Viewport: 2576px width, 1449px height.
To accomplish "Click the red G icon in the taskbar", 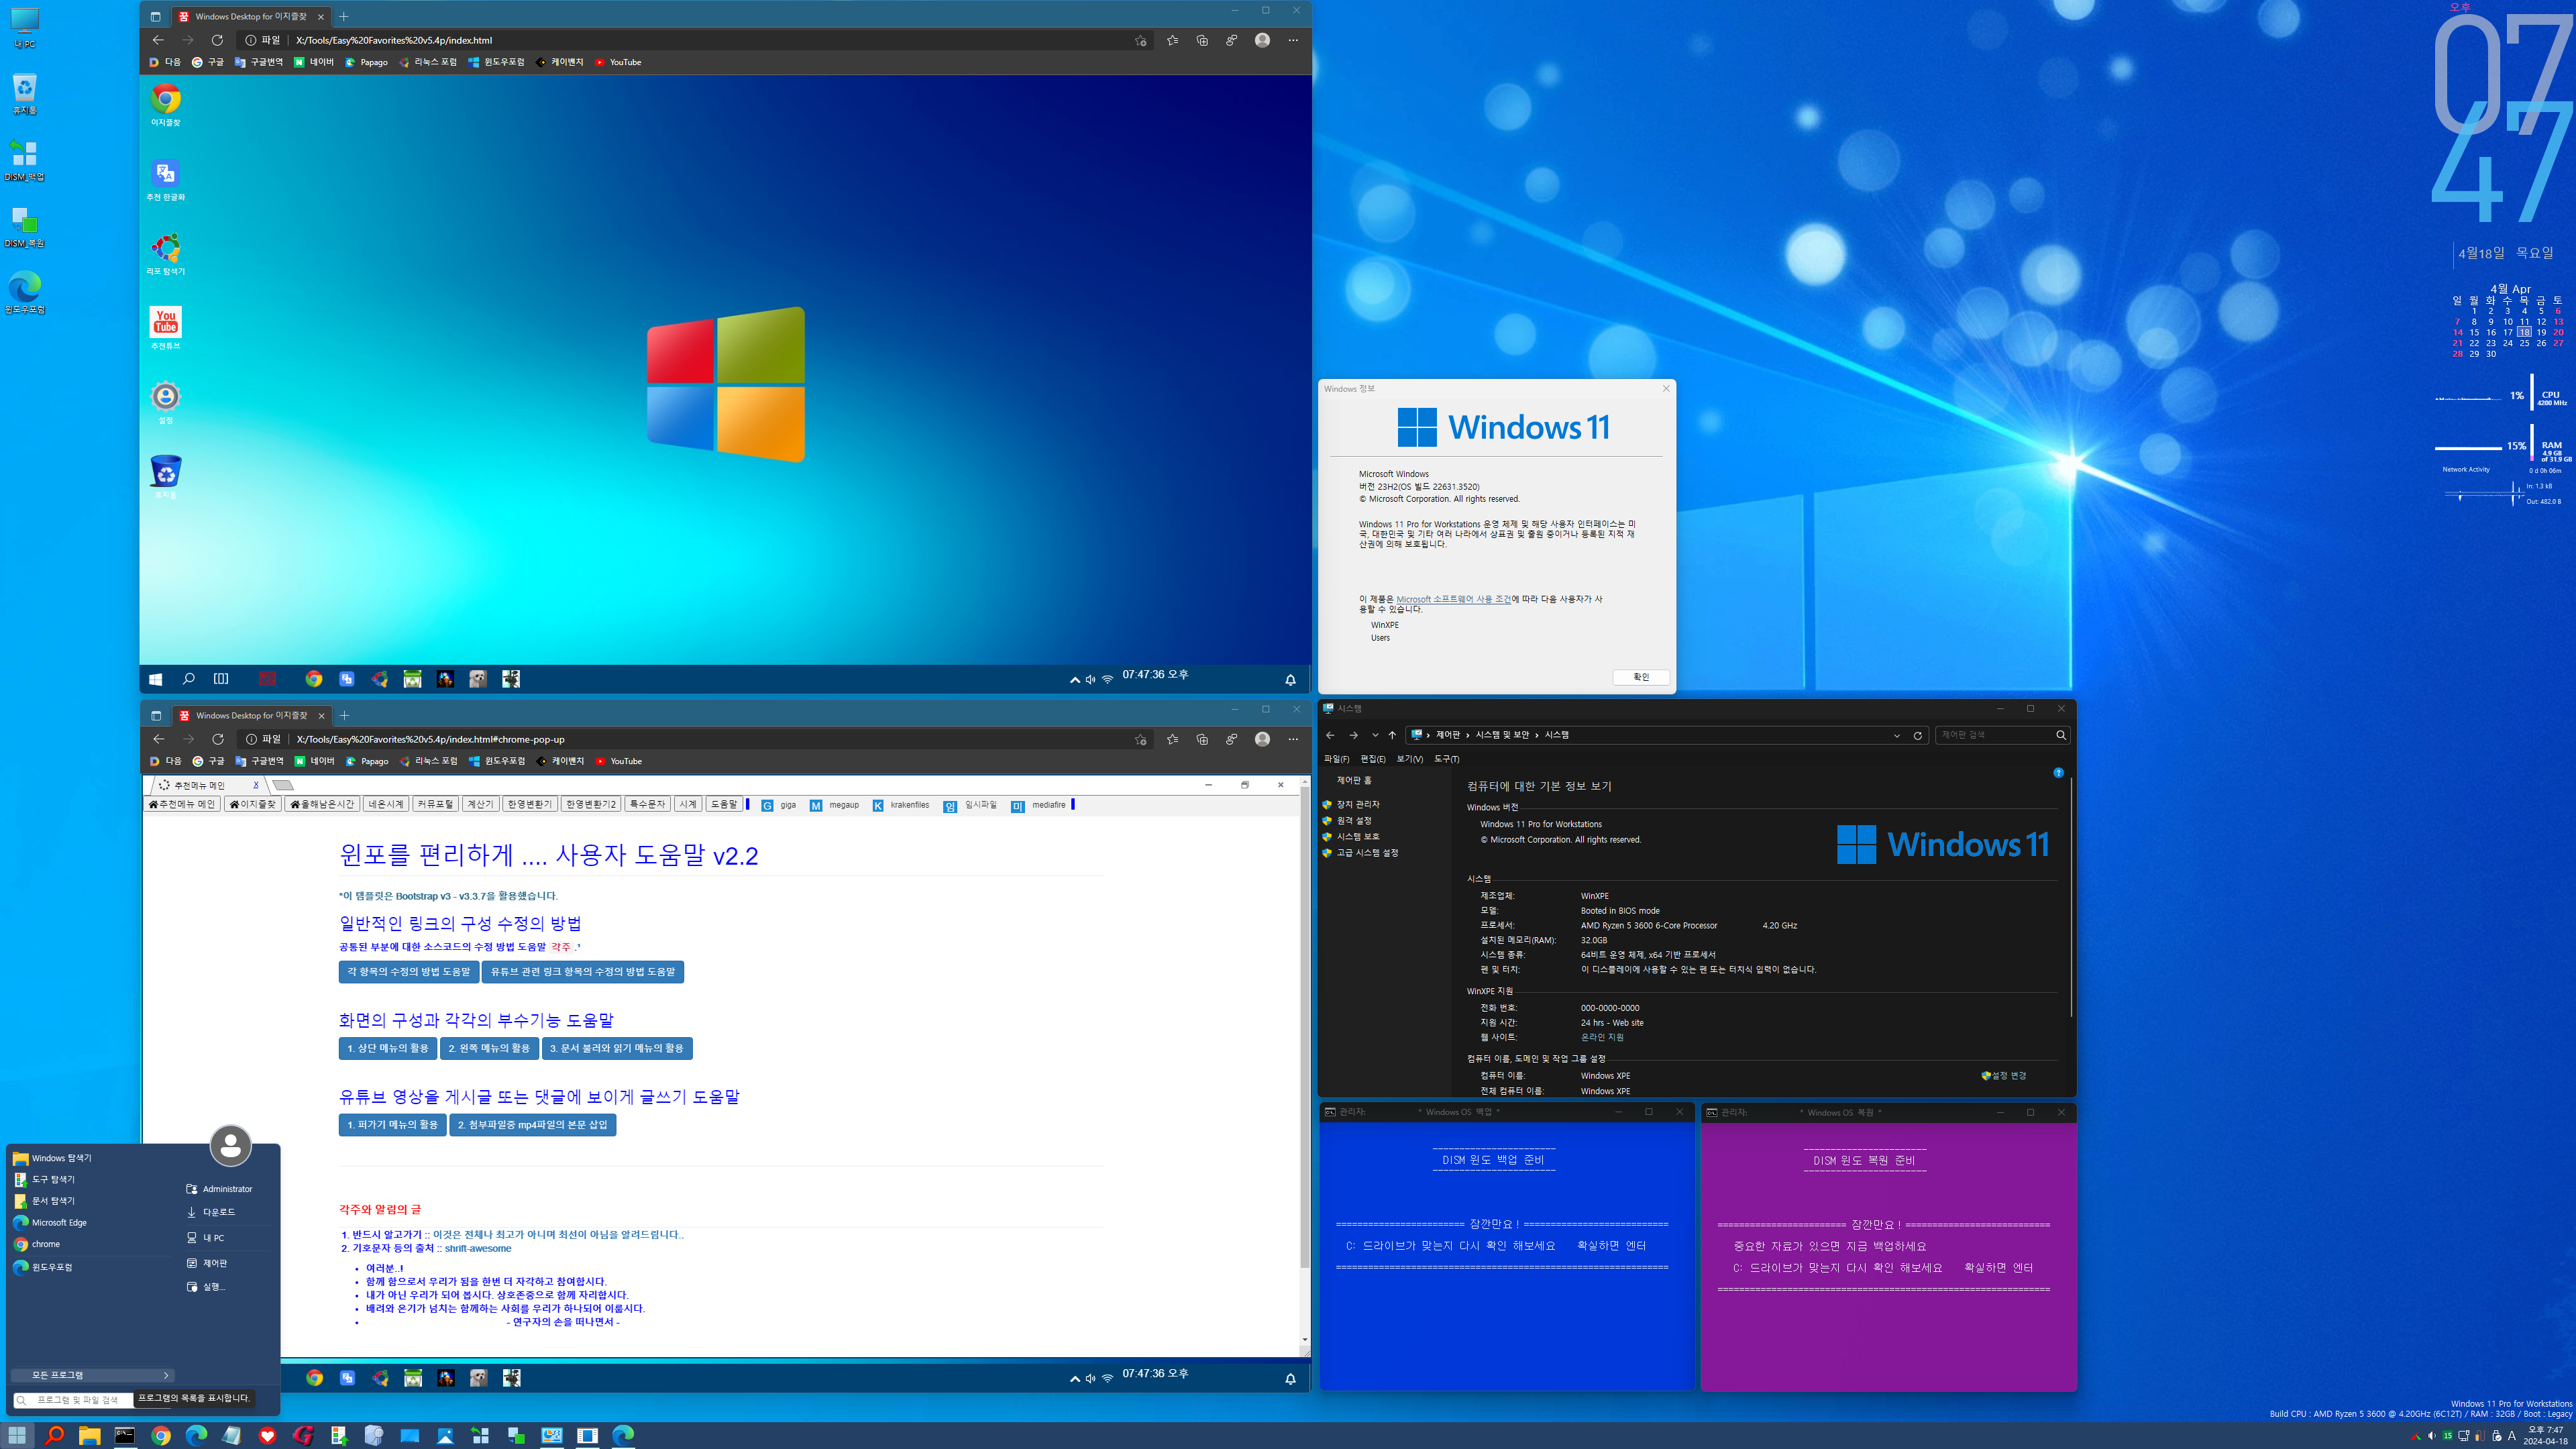I will pos(303,1435).
